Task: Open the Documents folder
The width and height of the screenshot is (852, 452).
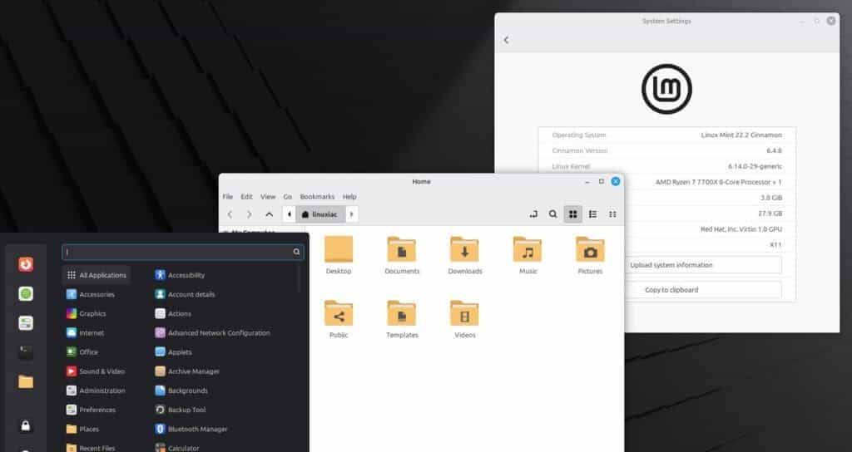Action: pyautogui.click(x=402, y=255)
